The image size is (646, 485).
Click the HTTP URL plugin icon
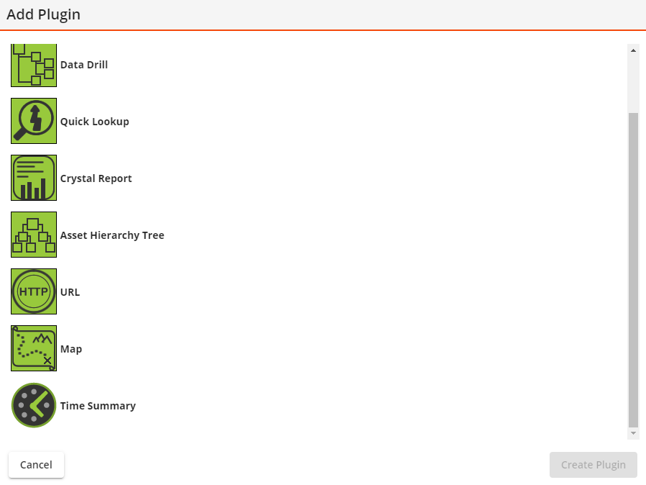pos(34,291)
